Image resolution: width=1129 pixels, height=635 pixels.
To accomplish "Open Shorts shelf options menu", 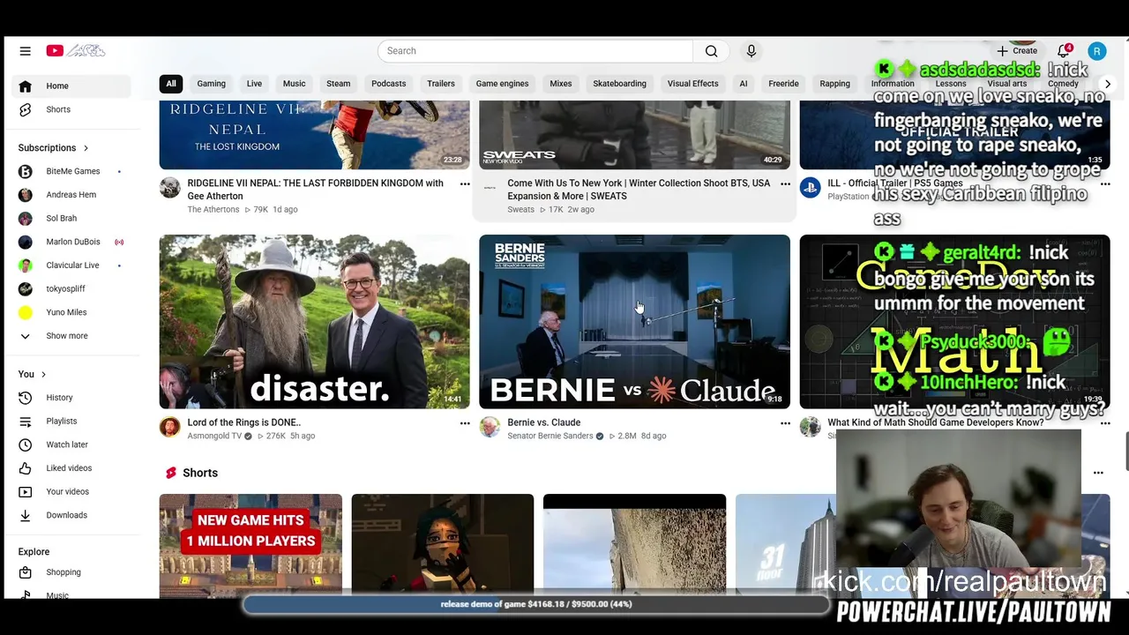I will click(1098, 473).
